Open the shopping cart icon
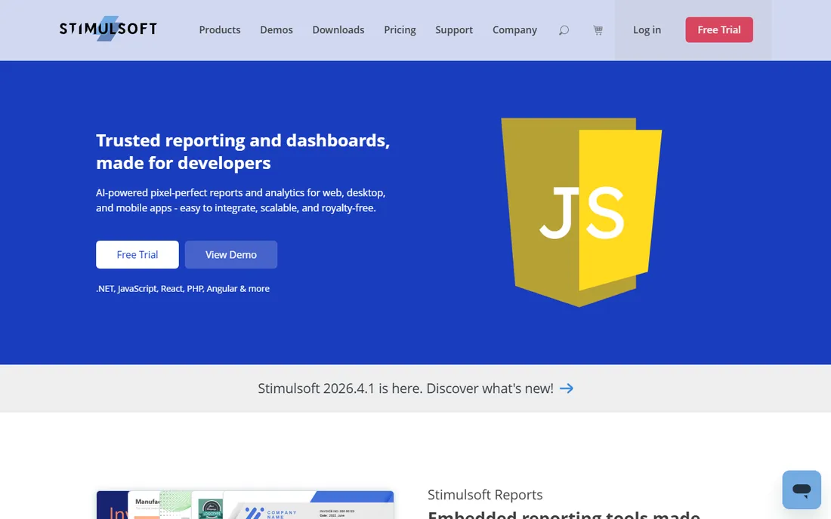 (598, 30)
